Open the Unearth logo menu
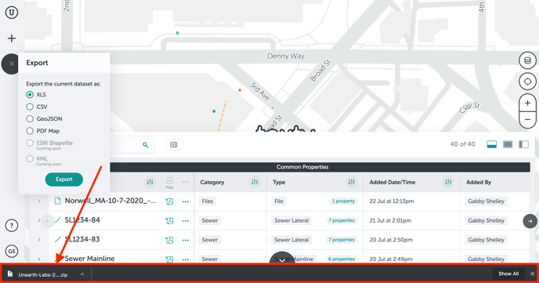 [x=12, y=13]
